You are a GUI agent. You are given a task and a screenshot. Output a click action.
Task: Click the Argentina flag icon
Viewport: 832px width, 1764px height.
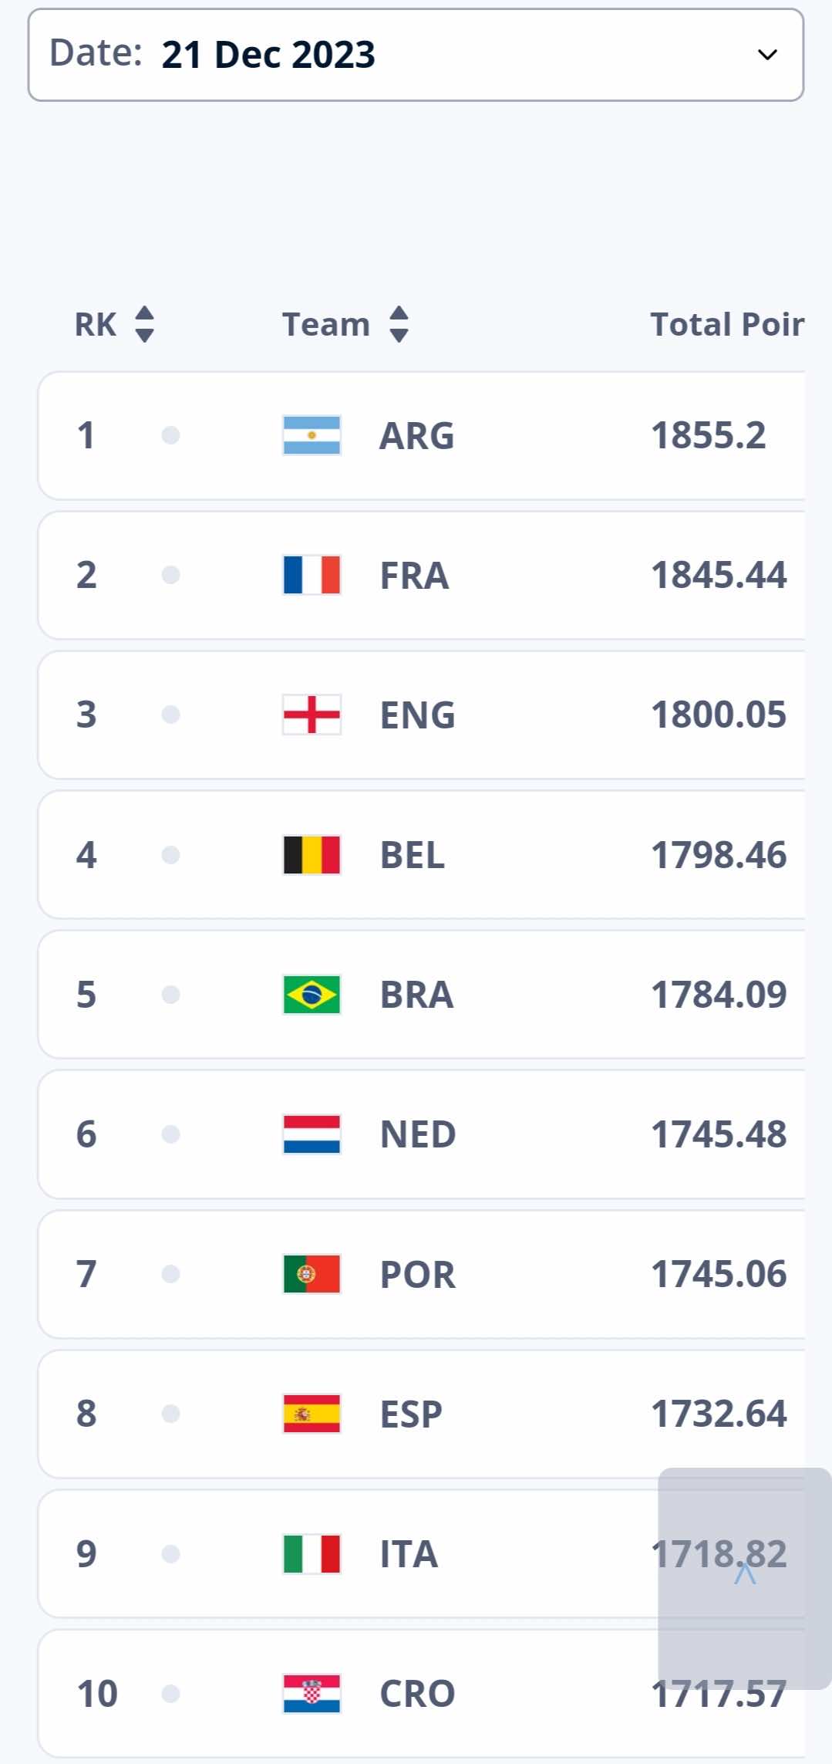tap(312, 435)
